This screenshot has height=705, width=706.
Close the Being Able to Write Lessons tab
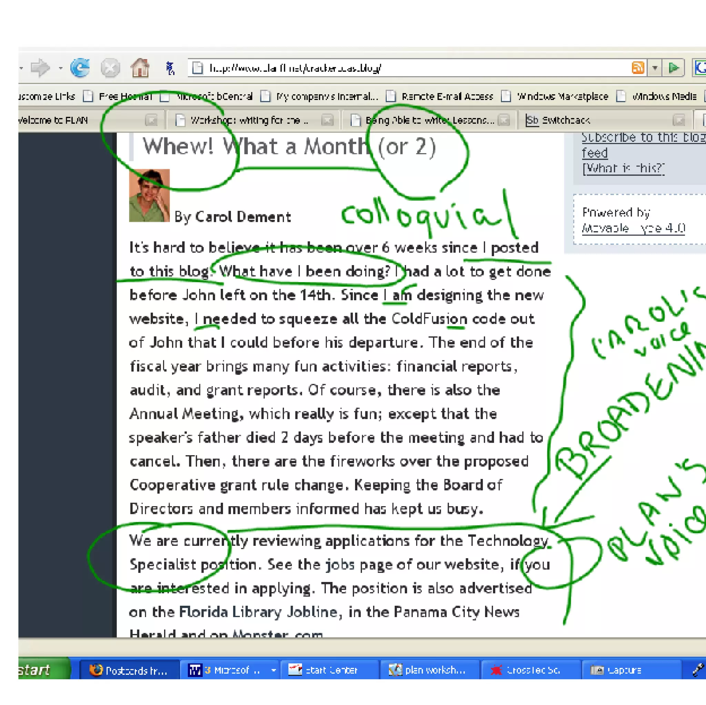point(504,120)
